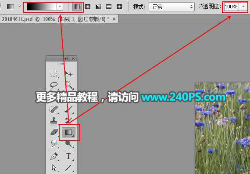Select the Clone Stamp tool

point(54,121)
